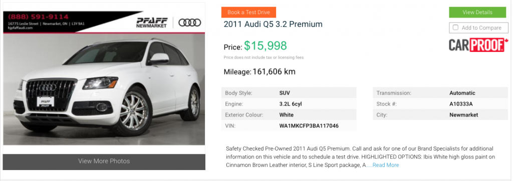Tick the Add to Compare checkbox

[455, 28]
